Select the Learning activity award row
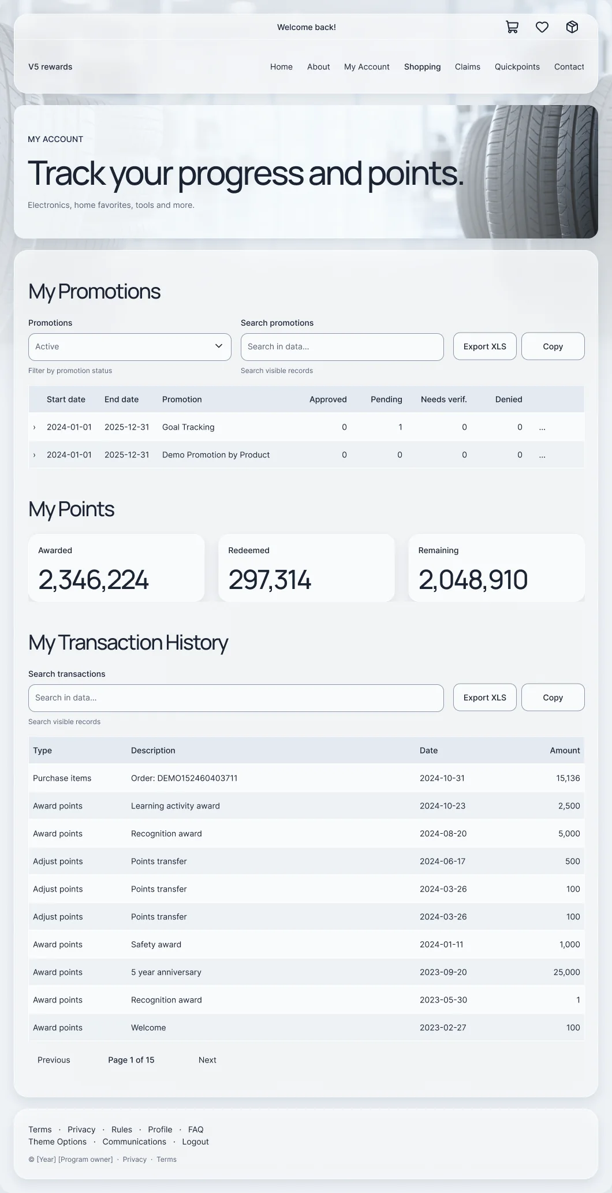Viewport: 612px width, 1193px height. point(307,806)
